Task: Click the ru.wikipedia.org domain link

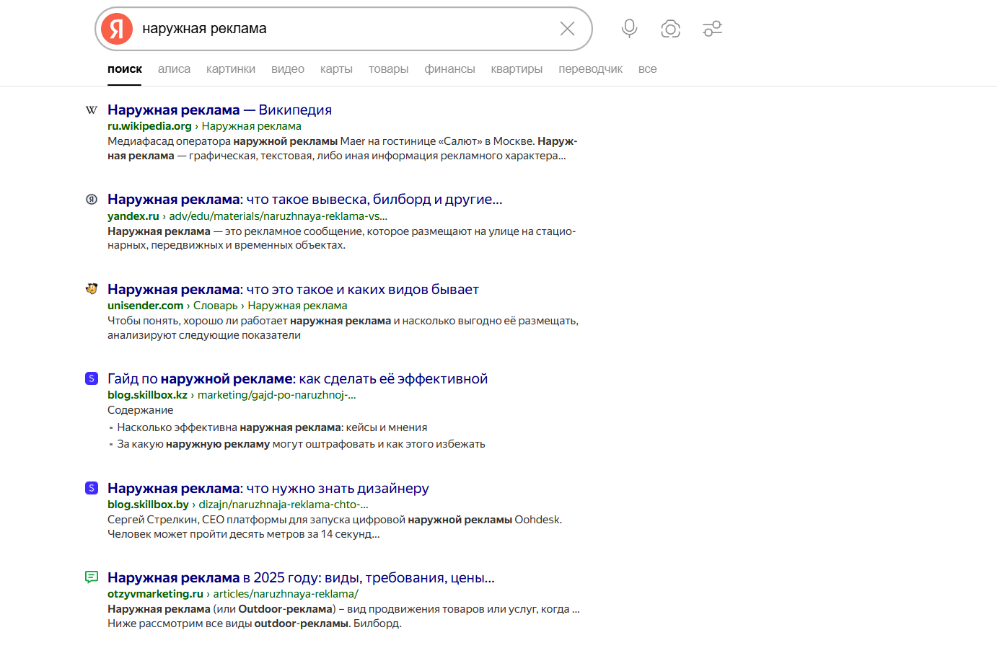Action: [x=149, y=126]
